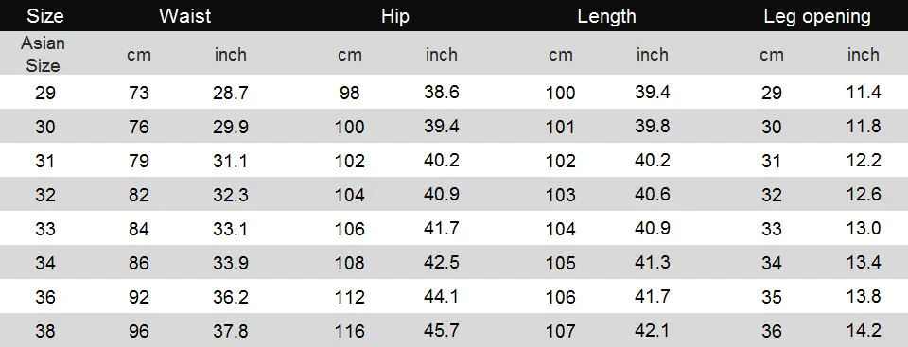Click hip 38.6 inch value
Viewport: 908px width, 347px height.
(x=442, y=92)
